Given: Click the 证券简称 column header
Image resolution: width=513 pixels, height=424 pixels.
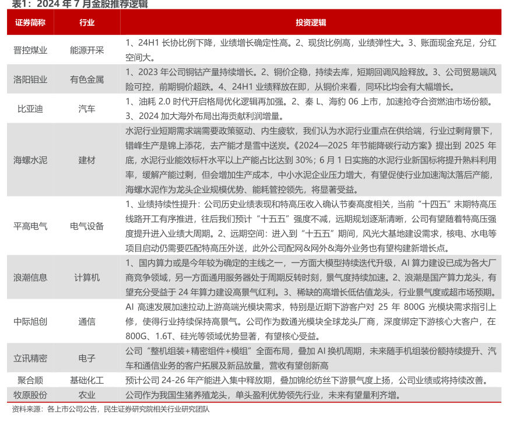Looking at the screenshot, I should pyautogui.click(x=30, y=23).
